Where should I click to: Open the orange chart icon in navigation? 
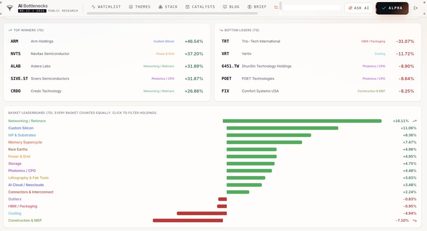(276, 7)
